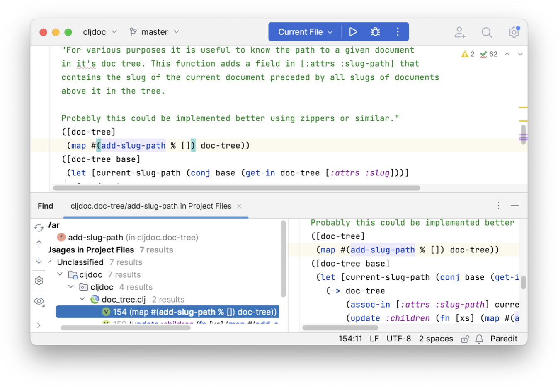This screenshot has height=387, width=558.
Task: Click the warnings count indicator
Action: pyautogui.click(x=468, y=54)
